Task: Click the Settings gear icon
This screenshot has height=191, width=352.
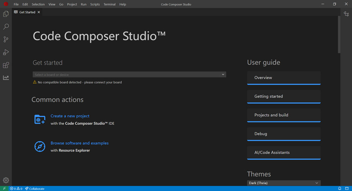Action: 6,180
